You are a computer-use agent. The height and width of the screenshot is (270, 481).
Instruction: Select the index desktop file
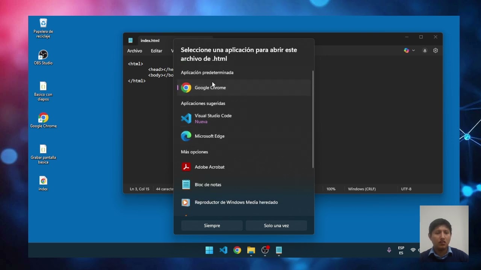(43, 183)
